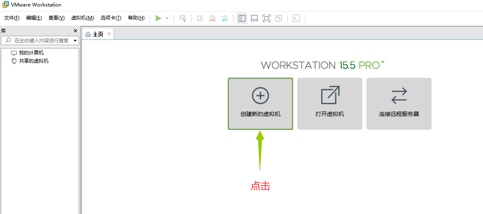
Task: Open the 虚拟机(M) menu
Action: 83,18
